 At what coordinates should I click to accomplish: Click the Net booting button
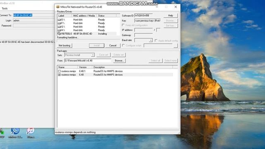(65, 46)
